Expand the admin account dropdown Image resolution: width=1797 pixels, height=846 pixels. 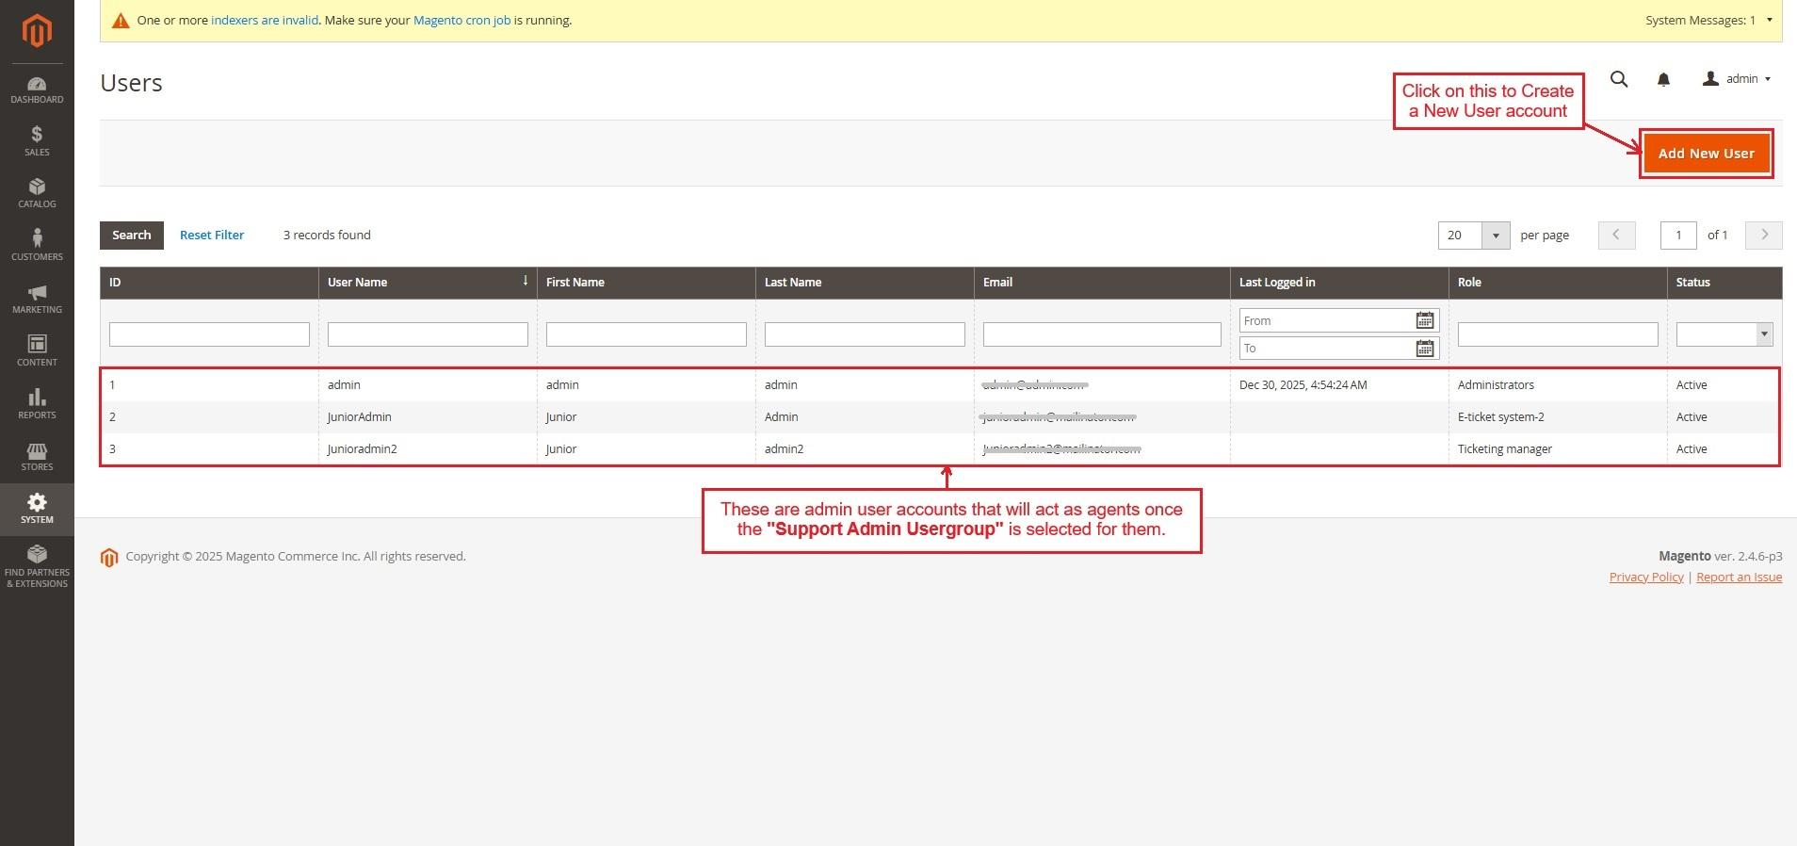[1738, 79]
